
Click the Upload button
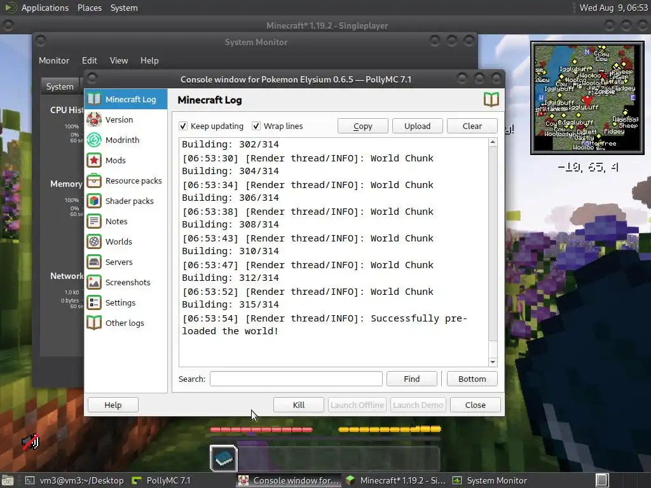point(418,126)
